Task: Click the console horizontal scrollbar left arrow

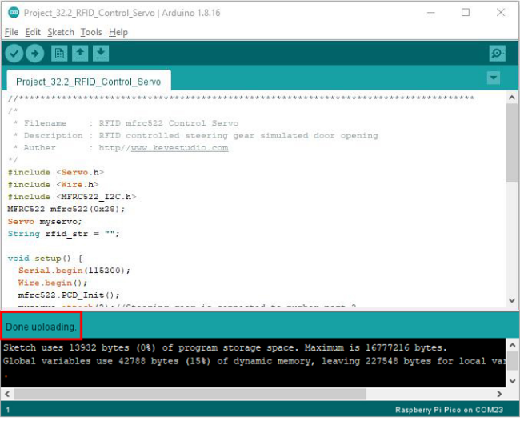Action: (x=7, y=394)
